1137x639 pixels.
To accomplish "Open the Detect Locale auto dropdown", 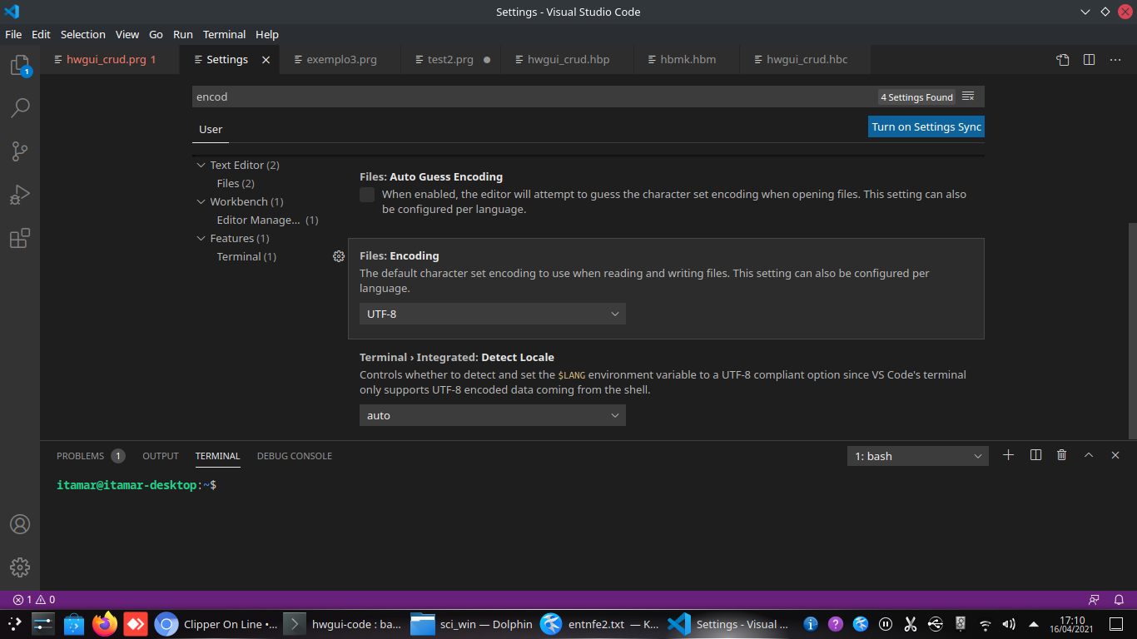I will pos(493,415).
